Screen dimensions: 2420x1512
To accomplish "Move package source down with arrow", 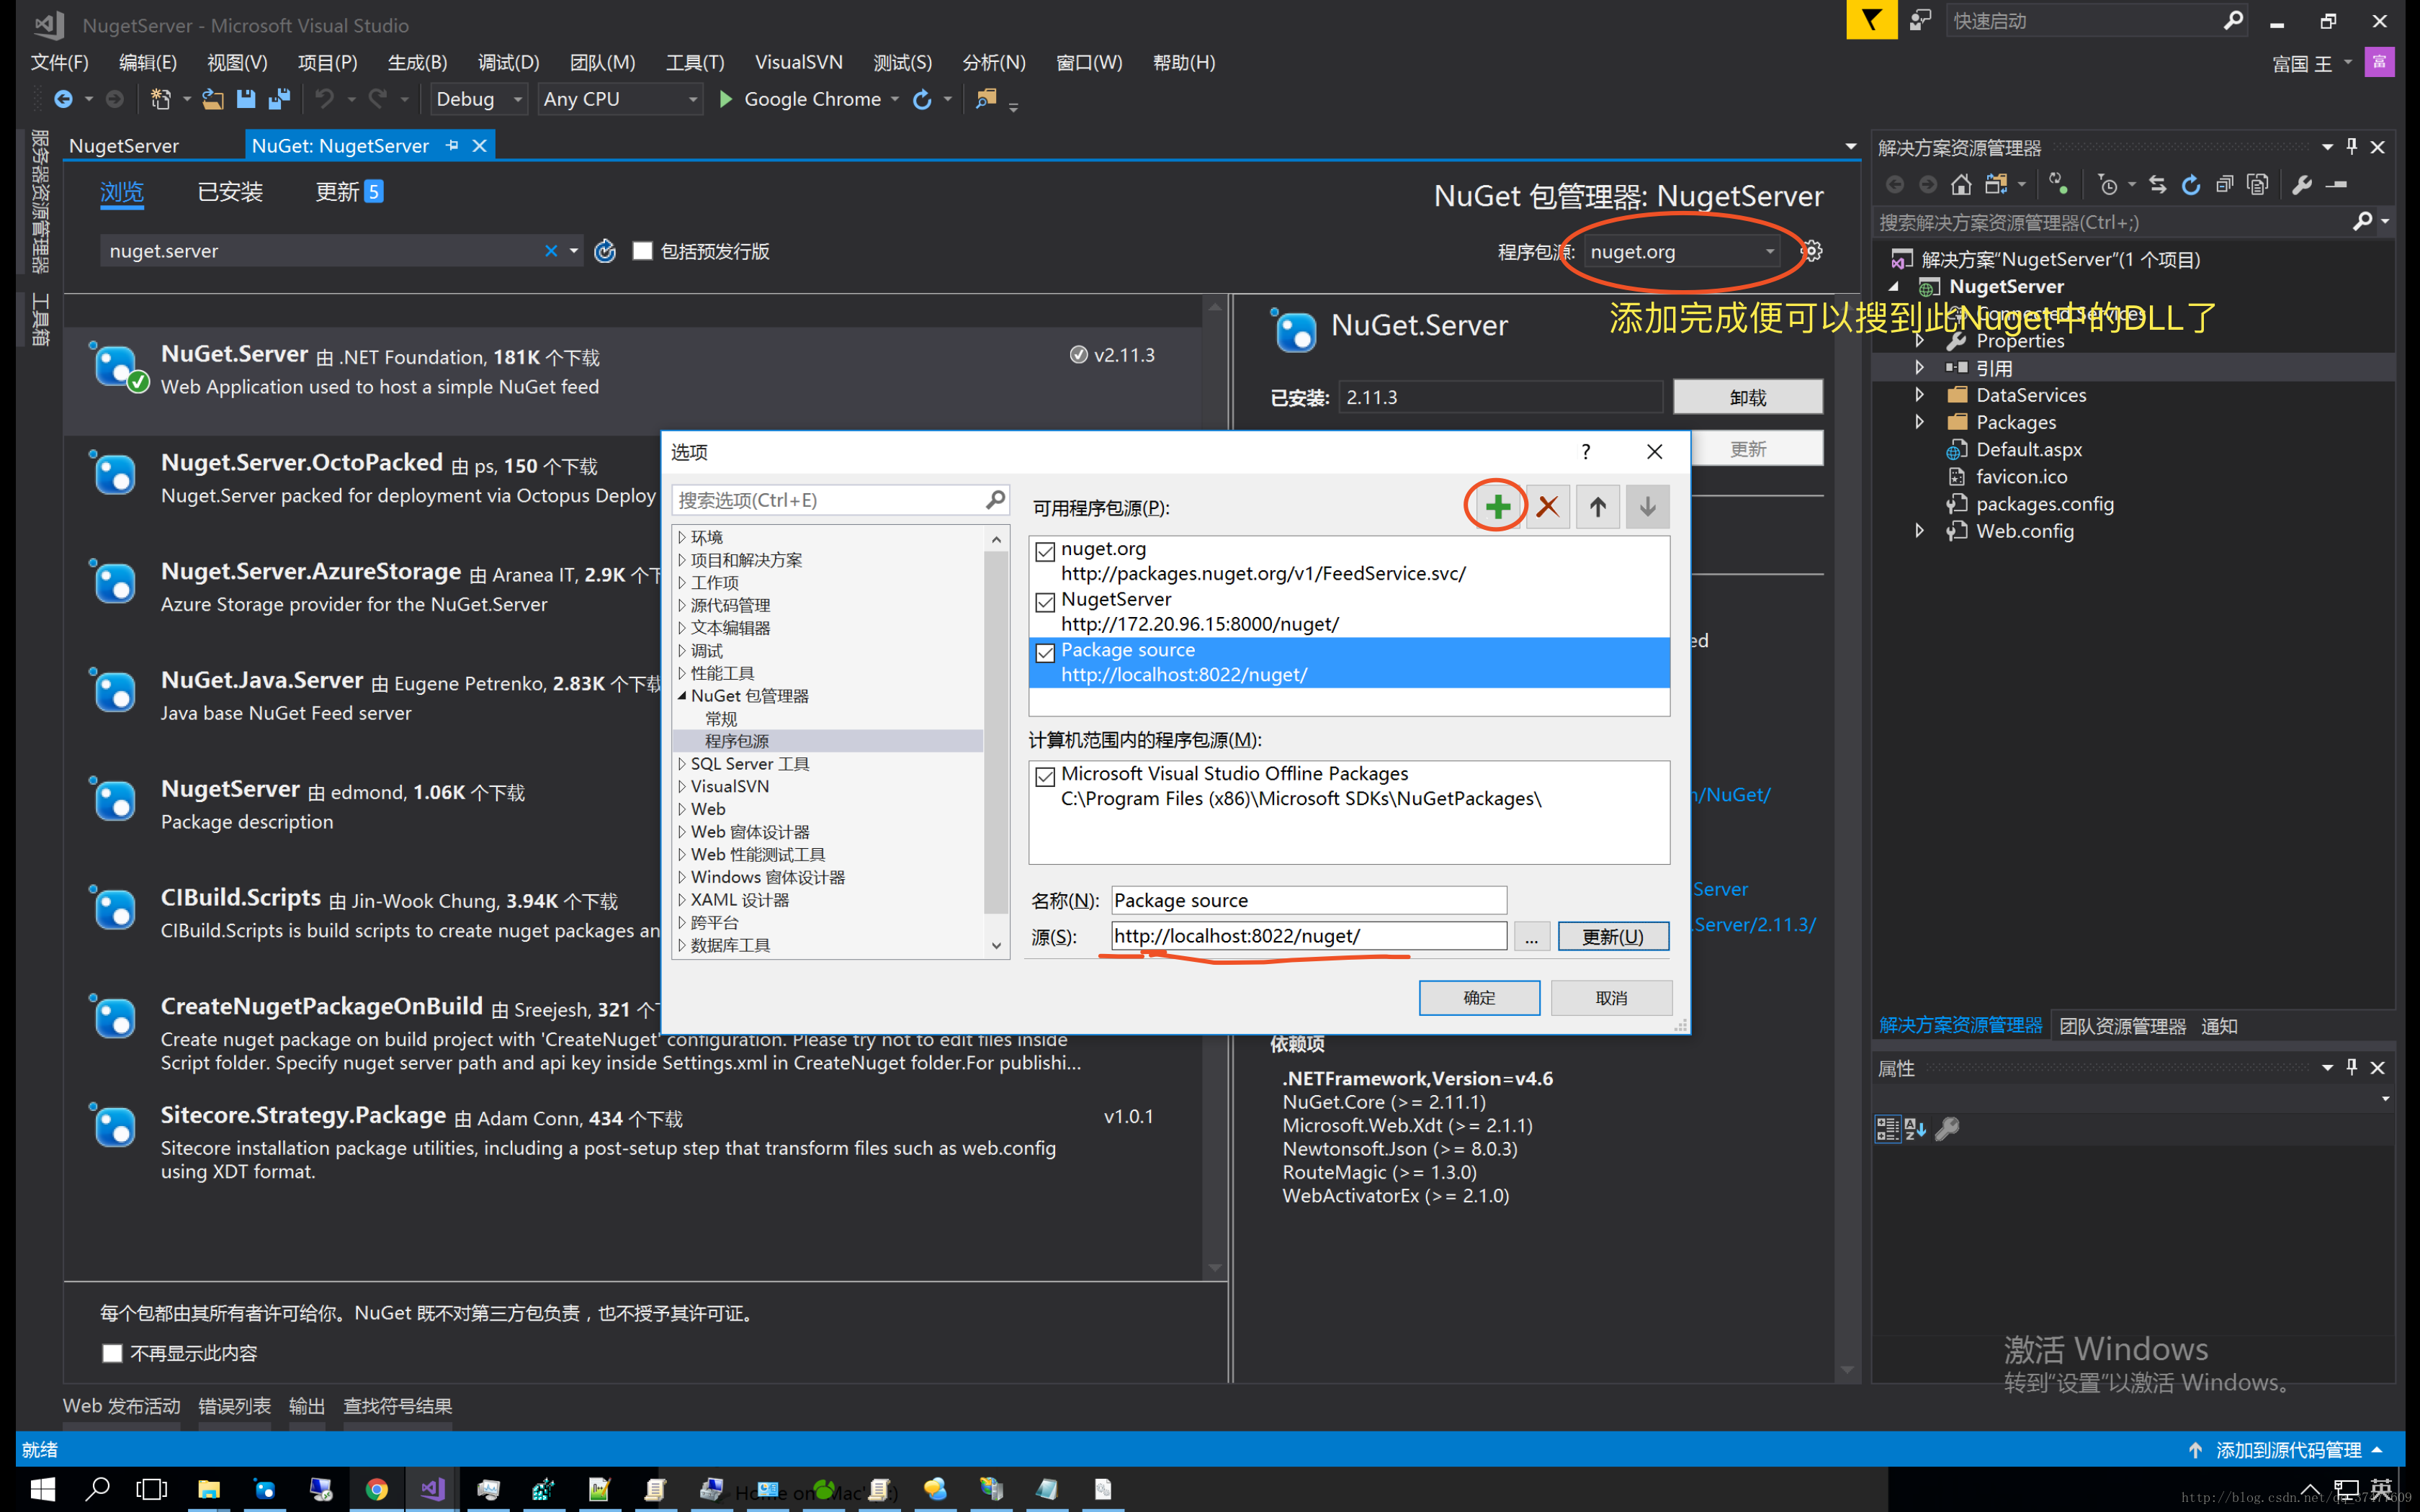I will (x=1647, y=507).
